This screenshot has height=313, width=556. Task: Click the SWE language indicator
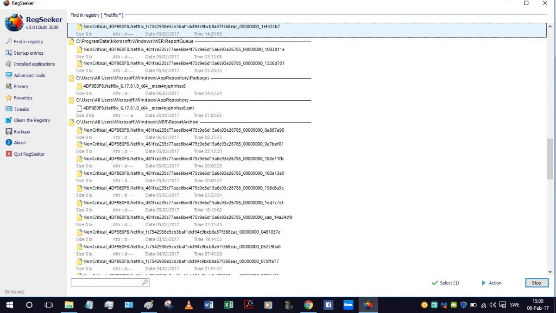pos(514,305)
